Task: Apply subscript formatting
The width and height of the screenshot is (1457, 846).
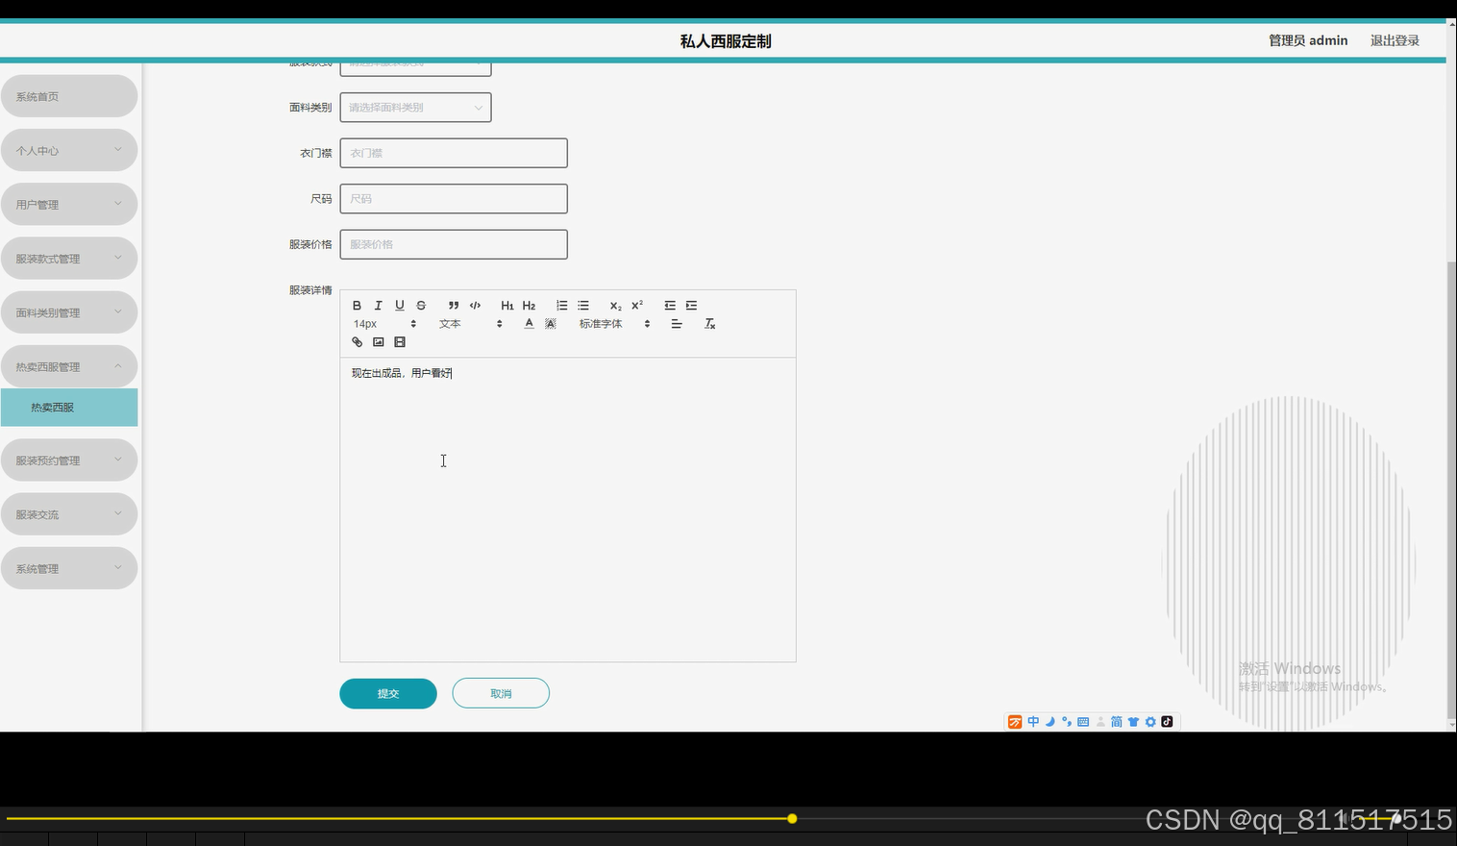Action: click(616, 306)
